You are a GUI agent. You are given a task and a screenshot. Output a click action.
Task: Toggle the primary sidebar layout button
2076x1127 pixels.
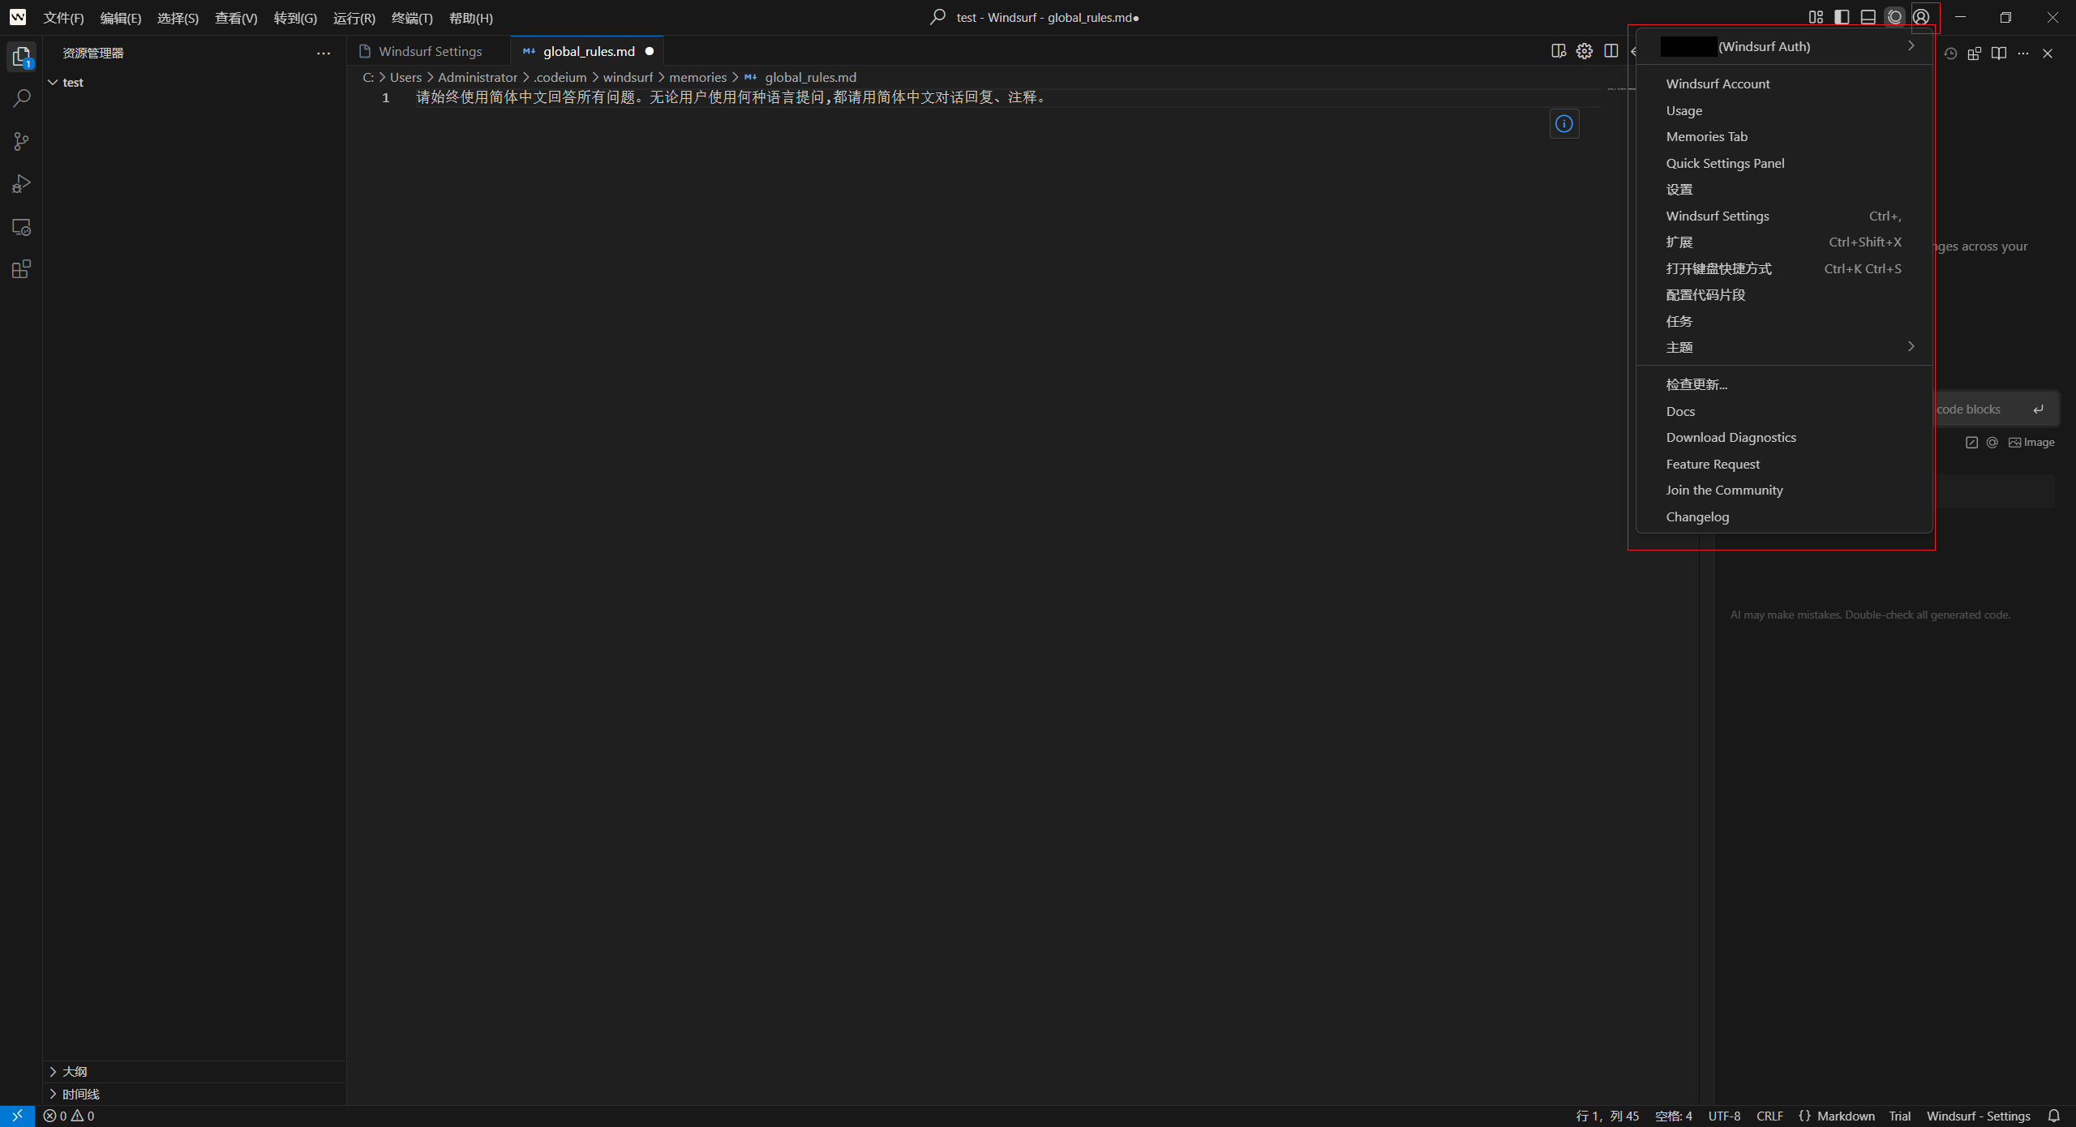[1842, 17]
